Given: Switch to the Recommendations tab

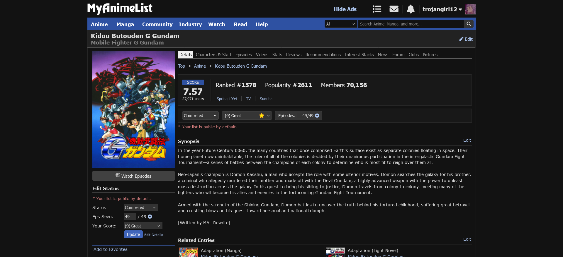Looking at the screenshot, I should click(323, 54).
